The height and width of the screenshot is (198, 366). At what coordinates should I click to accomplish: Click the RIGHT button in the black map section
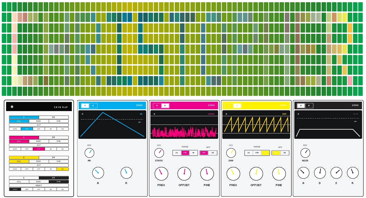coord(39,186)
